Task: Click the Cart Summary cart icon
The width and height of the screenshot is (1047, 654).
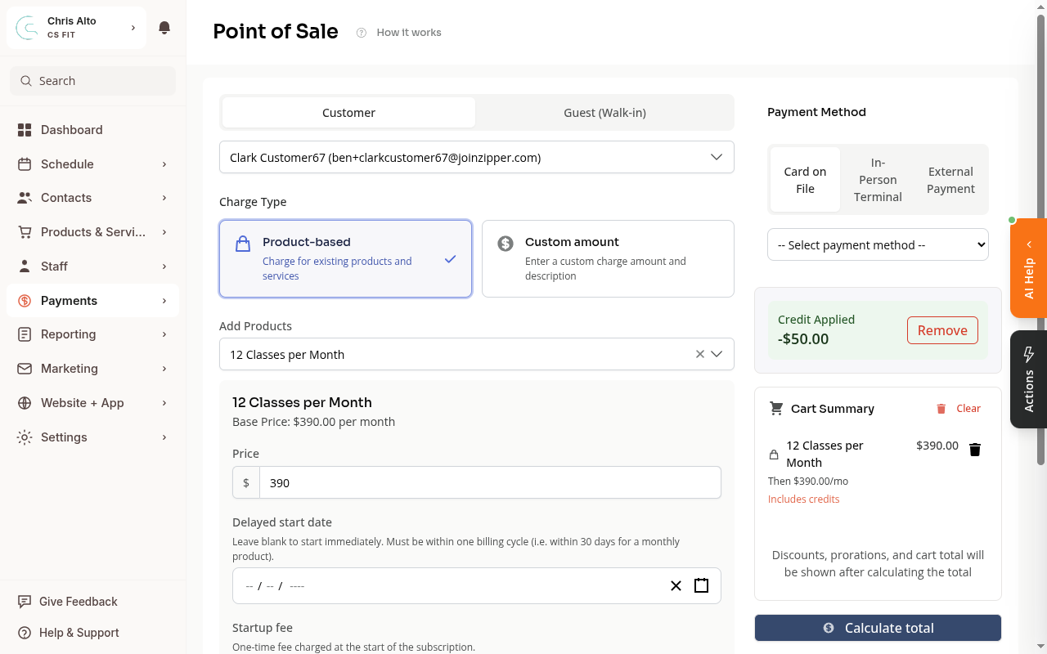Action: click(776, 408)
